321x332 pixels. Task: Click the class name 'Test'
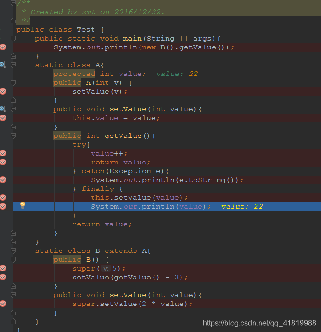[86, 29]
